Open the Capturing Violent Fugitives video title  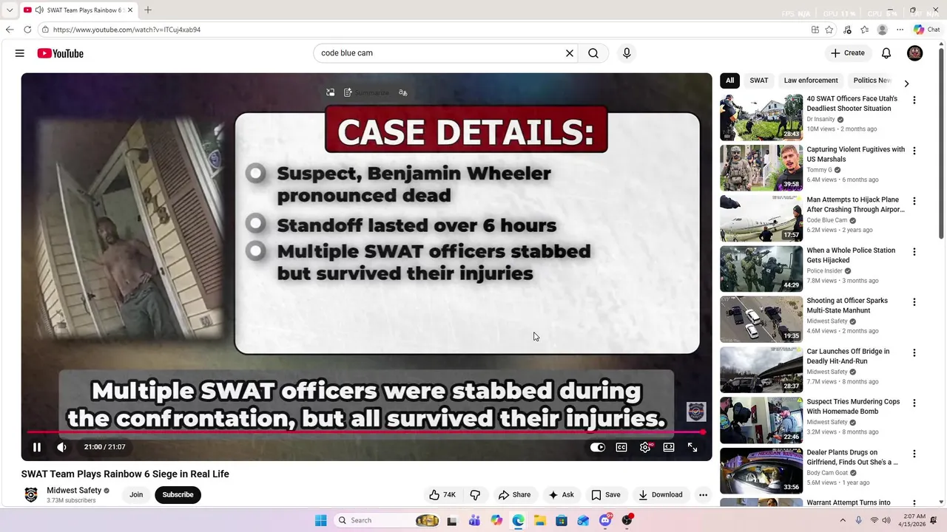click(855, 154)
